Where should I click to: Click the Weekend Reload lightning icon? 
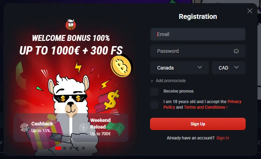[83, 128]
